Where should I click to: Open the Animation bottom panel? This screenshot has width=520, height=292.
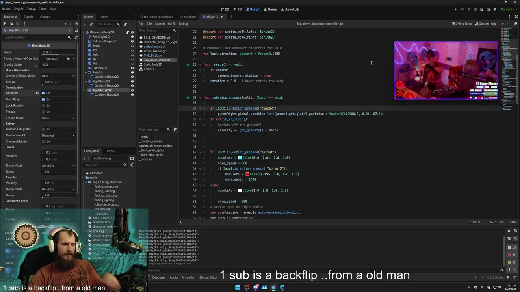(x=188, y=277)
